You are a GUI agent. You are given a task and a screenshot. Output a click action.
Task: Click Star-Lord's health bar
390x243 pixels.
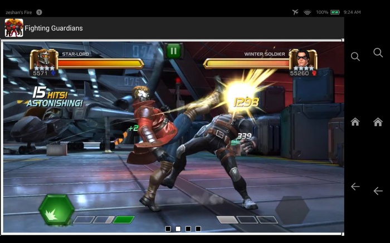pyautogui.click(x=101, y=63)
